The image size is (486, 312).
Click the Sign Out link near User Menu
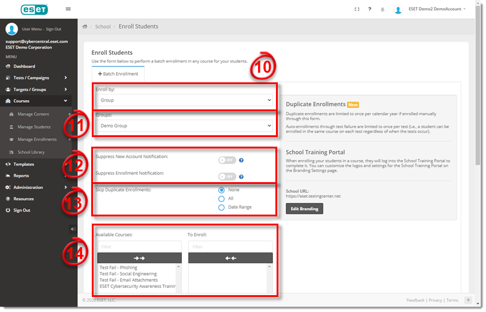click(54, 29)
